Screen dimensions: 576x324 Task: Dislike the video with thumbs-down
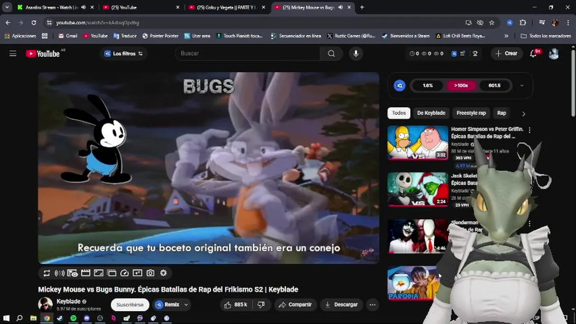[x=261, y=305]
